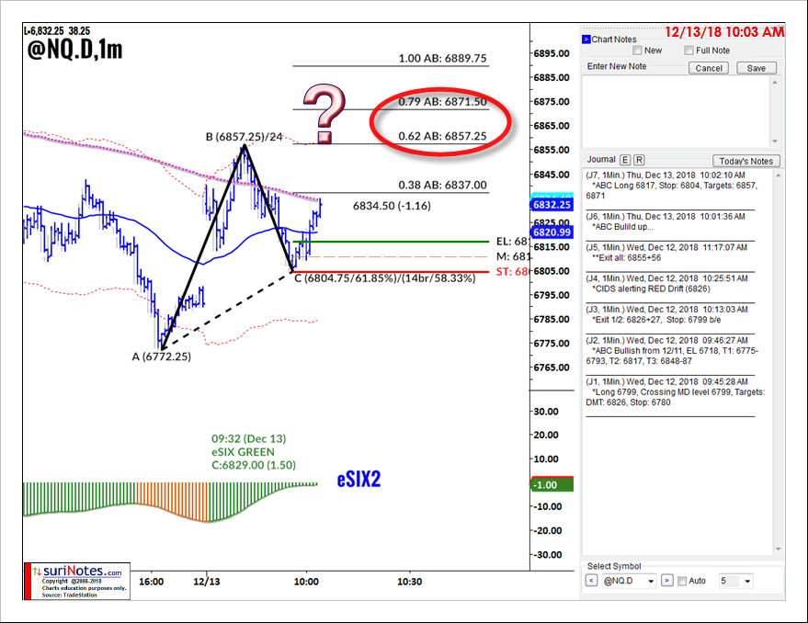Click the Journal E (edit) icon

(x=624, y=159)
